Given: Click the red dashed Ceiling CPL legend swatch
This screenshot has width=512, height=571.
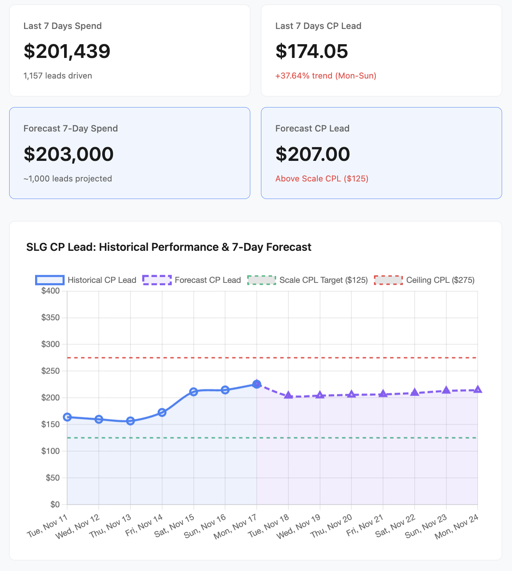Looking at the screenshot, I should pos(388,280).
